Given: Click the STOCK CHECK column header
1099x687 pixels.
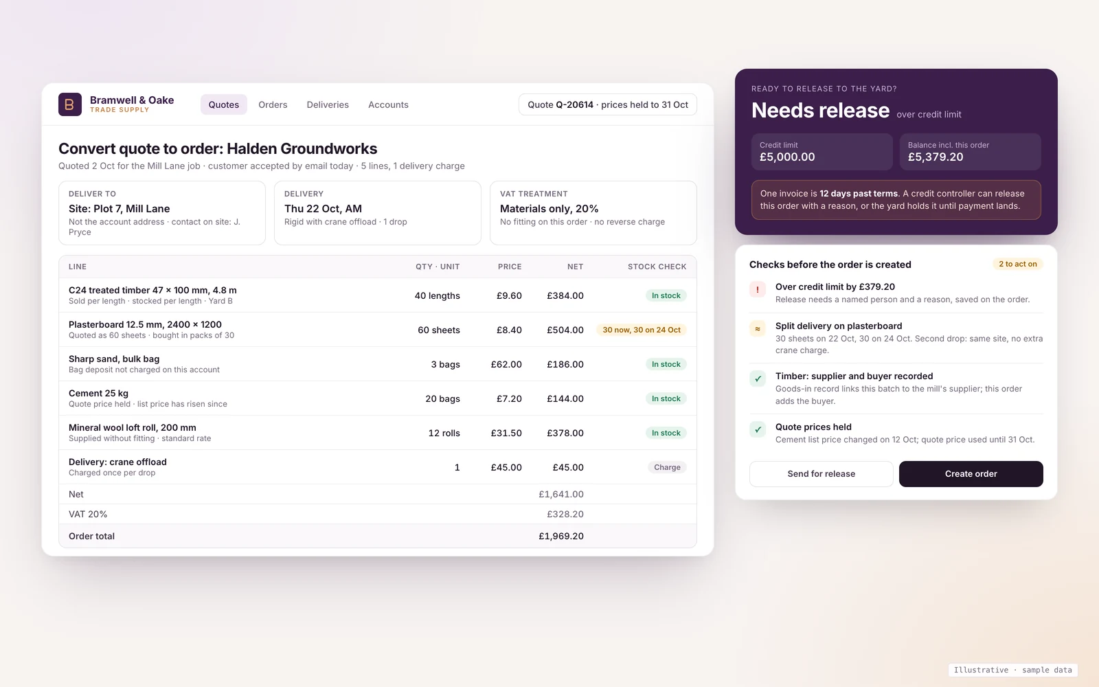Looking at the screenshot, I should 657,267.
